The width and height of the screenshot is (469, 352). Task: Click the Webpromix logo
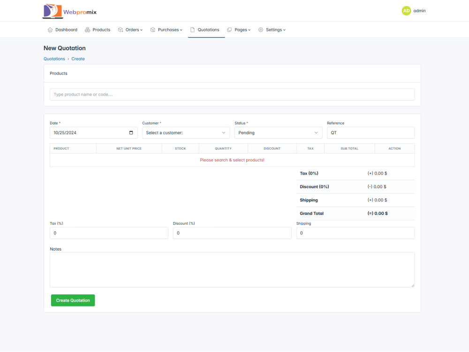pos(70,11)
